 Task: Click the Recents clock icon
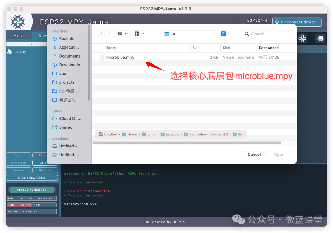pos(55,38)
